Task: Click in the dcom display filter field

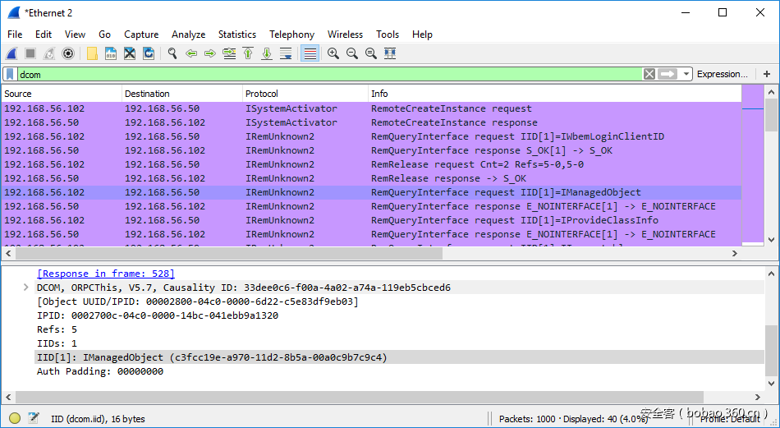Action: click(328, 74)
